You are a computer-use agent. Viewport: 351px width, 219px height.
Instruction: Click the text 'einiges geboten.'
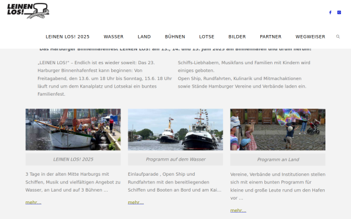click(196, 71)
